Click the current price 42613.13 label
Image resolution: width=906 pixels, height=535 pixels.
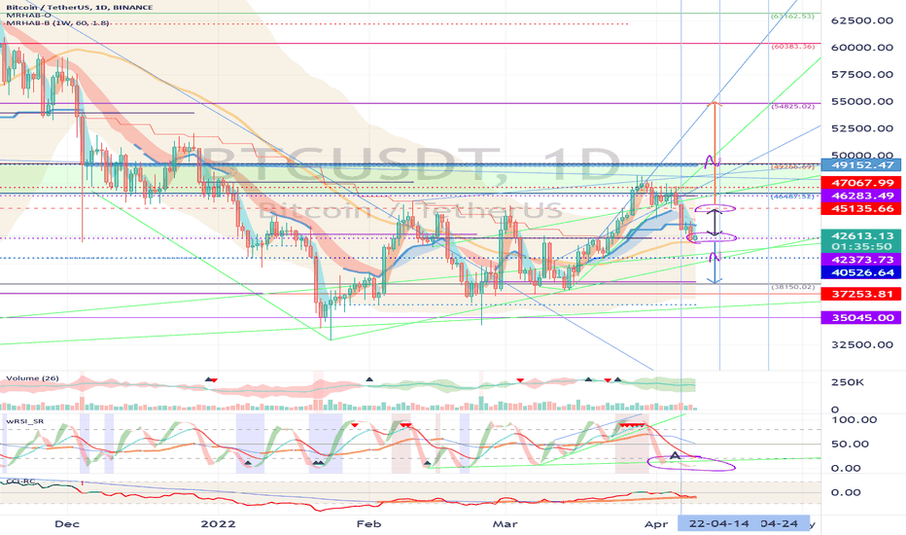click(862, 236)
